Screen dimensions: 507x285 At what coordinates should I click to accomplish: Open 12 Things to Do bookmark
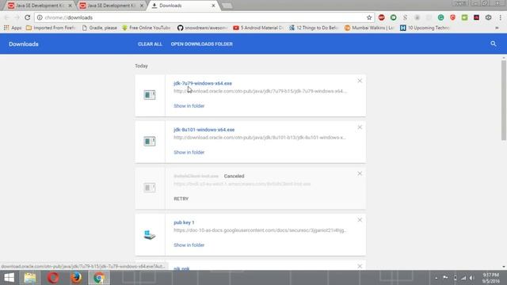314,28
